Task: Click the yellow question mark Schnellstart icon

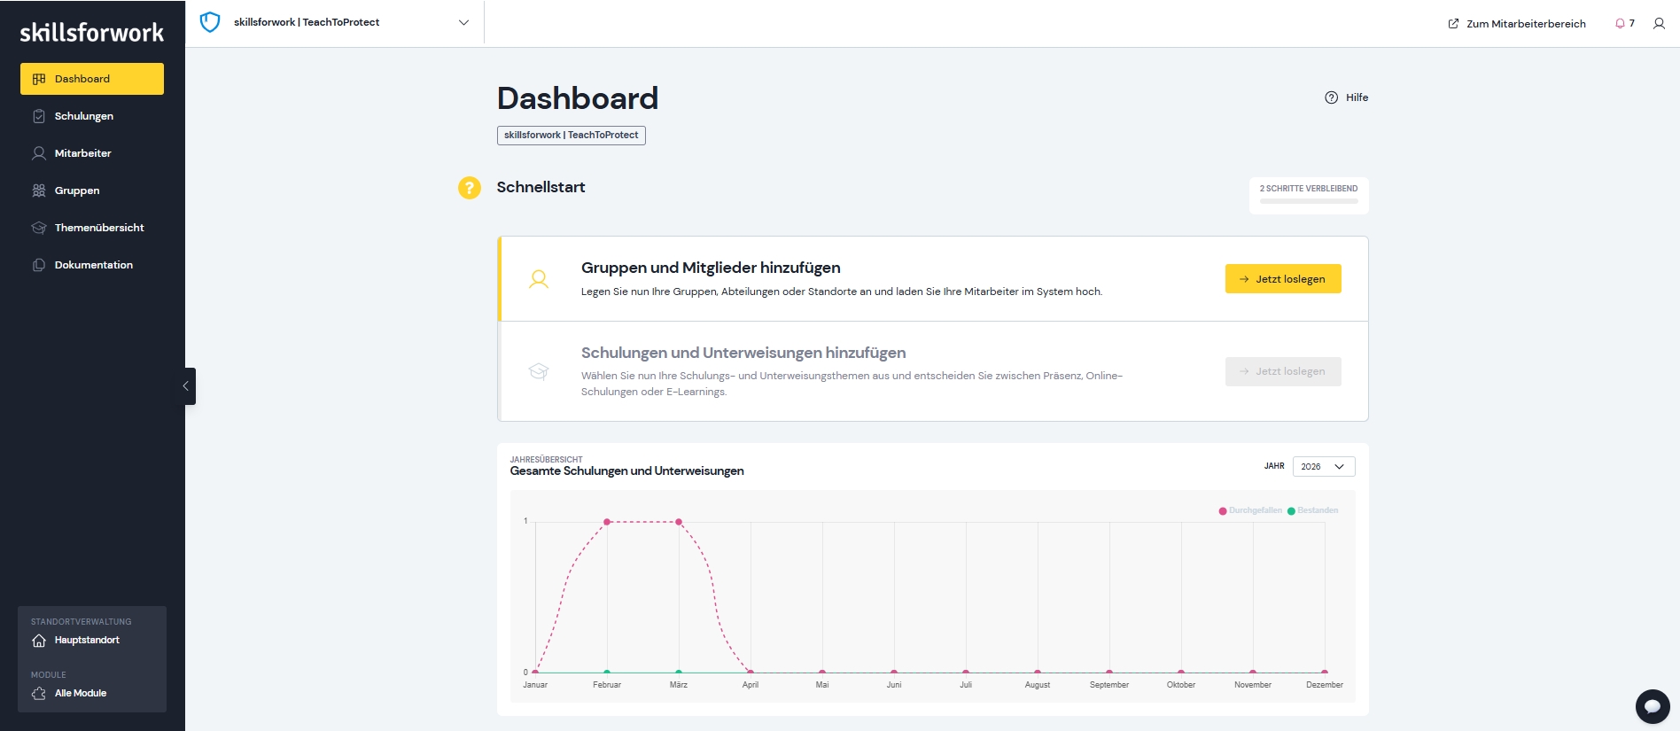Action: (x=469, y=188)
